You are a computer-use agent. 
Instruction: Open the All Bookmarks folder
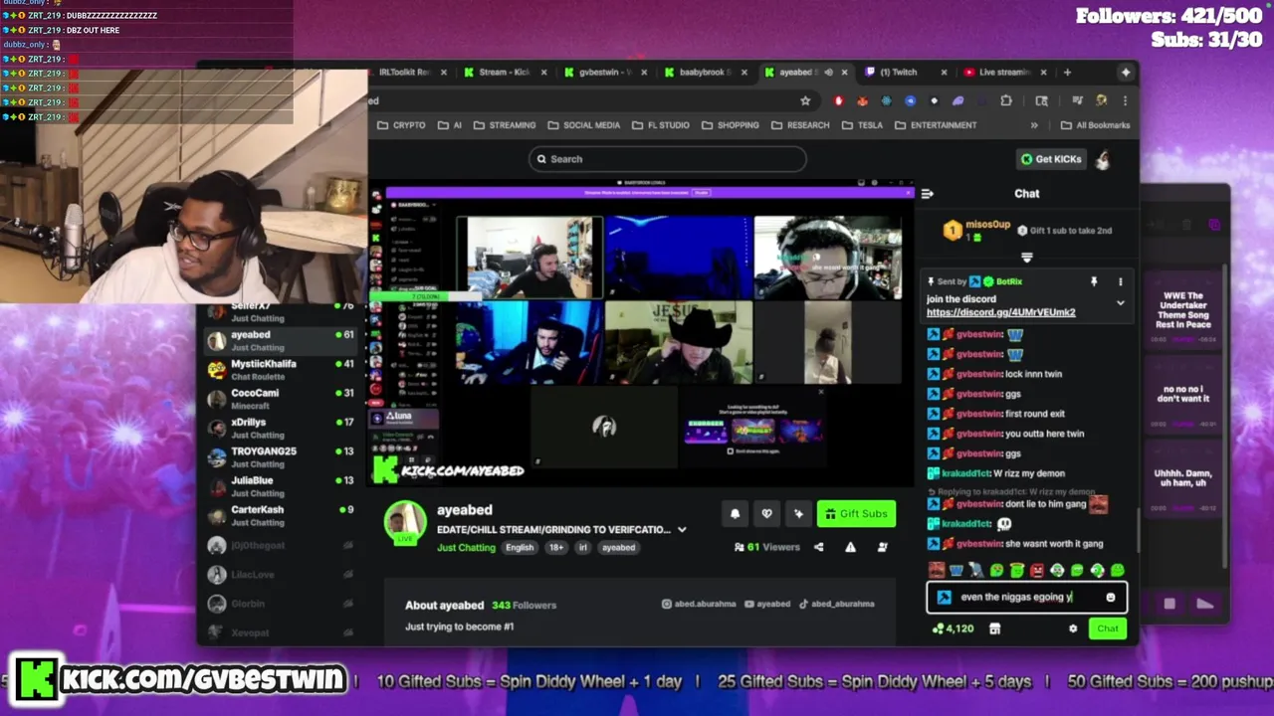click(1095, 125)
